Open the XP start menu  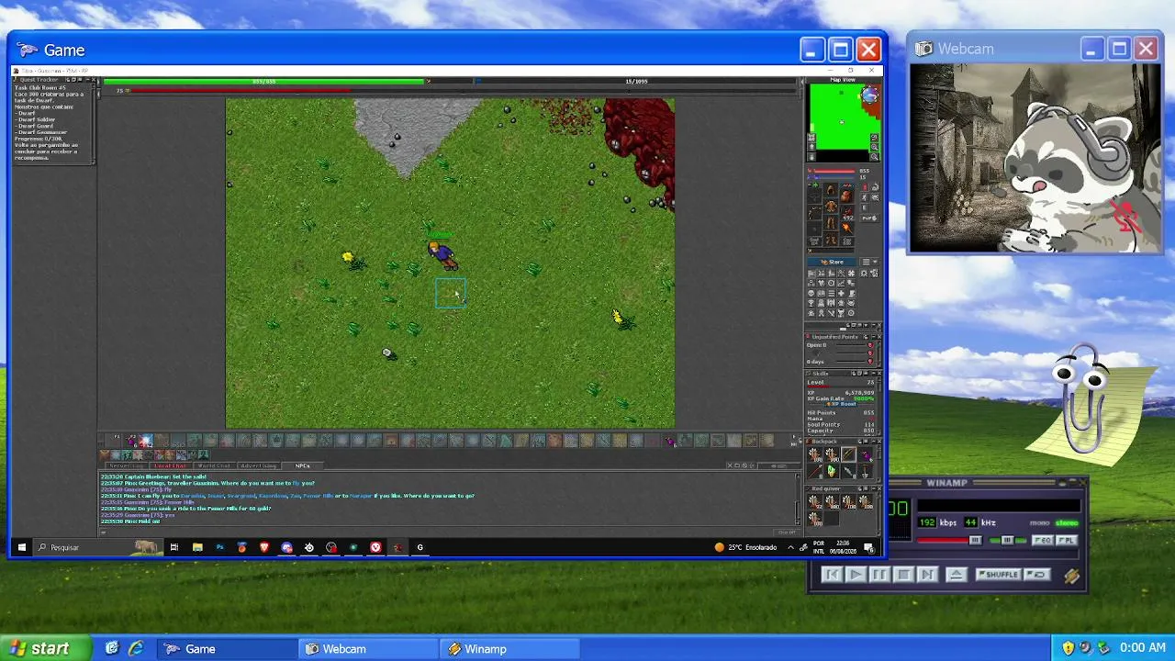click(44, 648)
